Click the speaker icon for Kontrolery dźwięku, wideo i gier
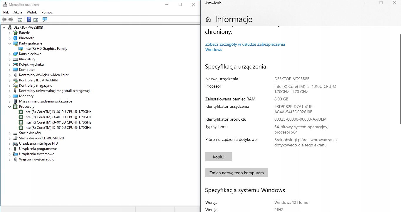The image size is (401, 212). click(15, 75)
